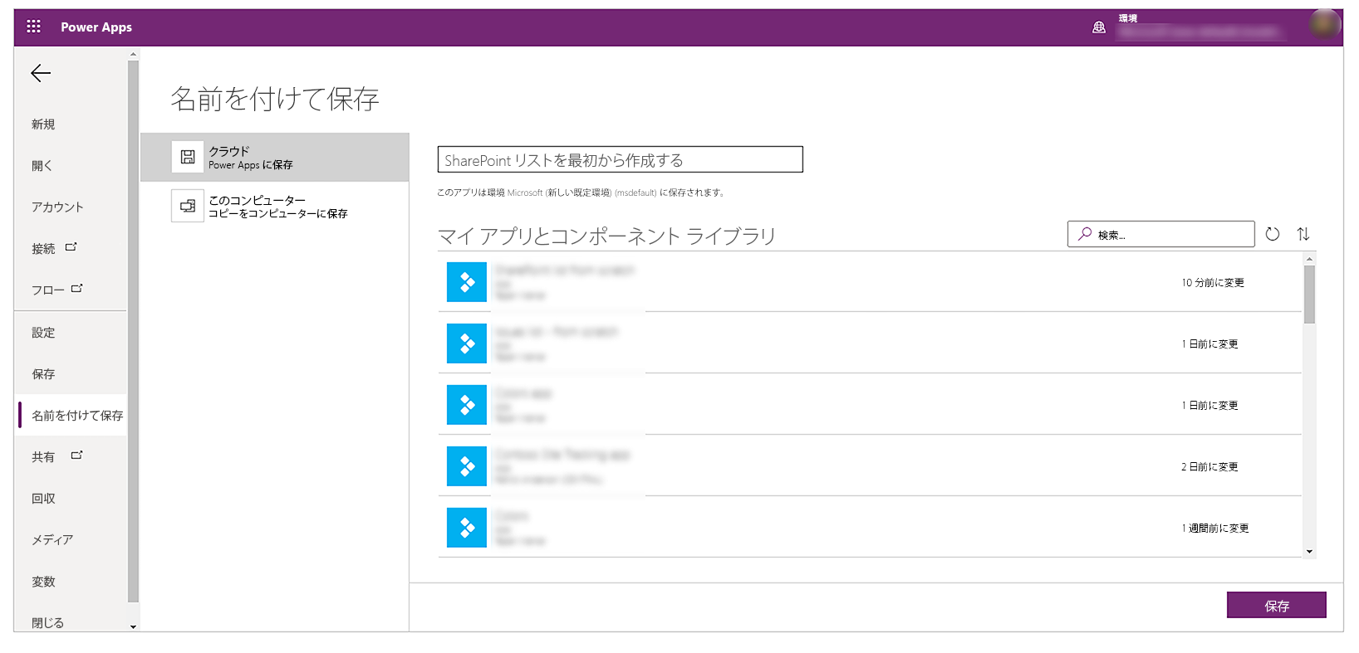1359x653 pixels.
Task: Click the app list scroll up arrow
Action: point(1309,259)
